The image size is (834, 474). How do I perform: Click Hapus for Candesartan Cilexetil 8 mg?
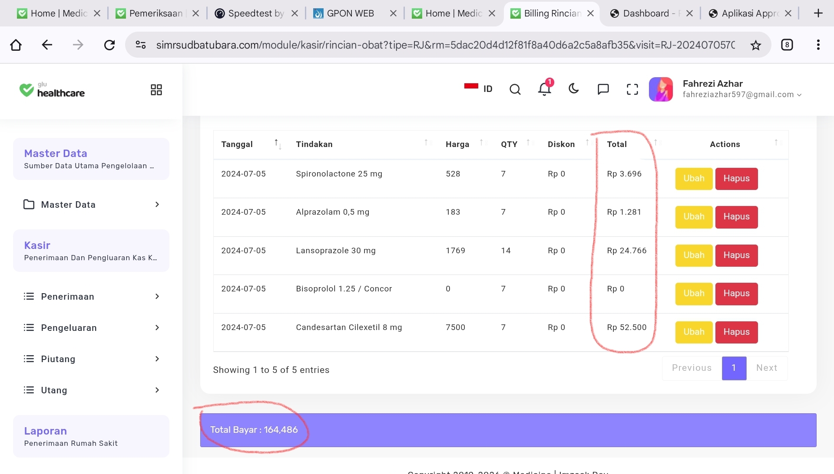tap(736, 332)
